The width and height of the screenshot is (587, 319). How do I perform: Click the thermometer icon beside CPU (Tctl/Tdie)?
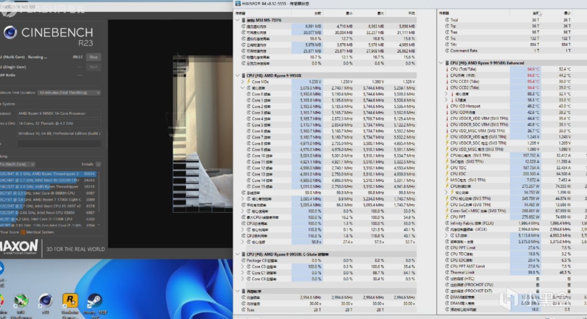click(x=447, y=69)
